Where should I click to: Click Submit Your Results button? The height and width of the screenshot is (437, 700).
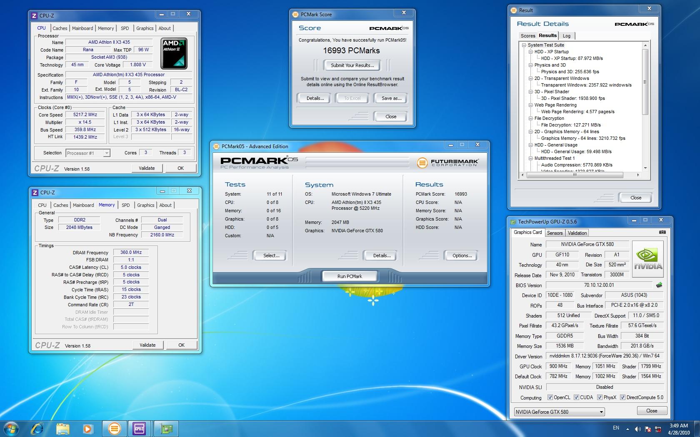[352, 65]
